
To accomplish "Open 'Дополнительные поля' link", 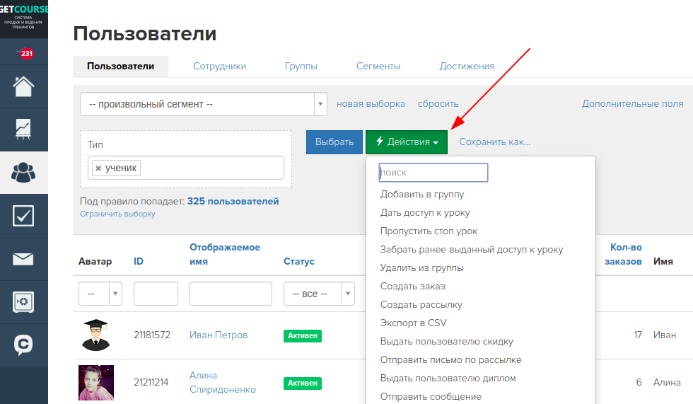I will (632, 104).
